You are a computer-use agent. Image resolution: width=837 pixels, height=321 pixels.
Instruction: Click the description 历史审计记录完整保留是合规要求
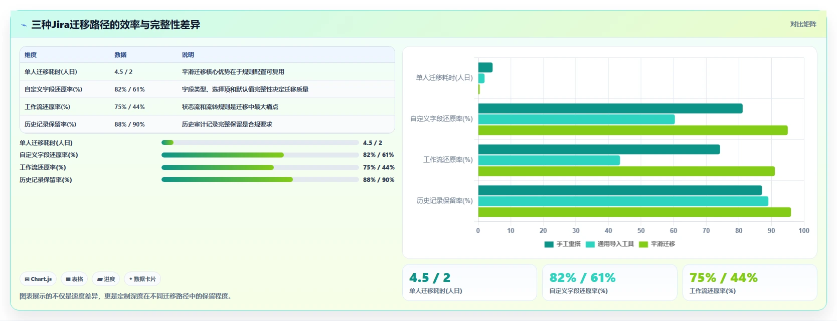[x=227, y=124]
